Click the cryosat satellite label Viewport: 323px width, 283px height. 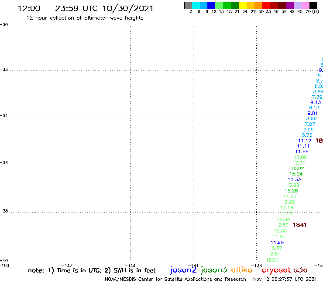(276, 270)
